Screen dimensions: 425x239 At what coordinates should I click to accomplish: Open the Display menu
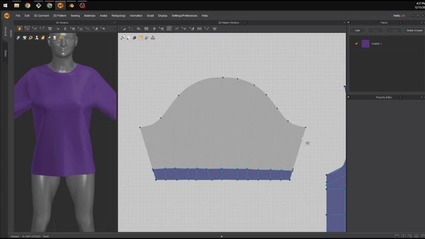pyautogui.click(x=163, y=16)
